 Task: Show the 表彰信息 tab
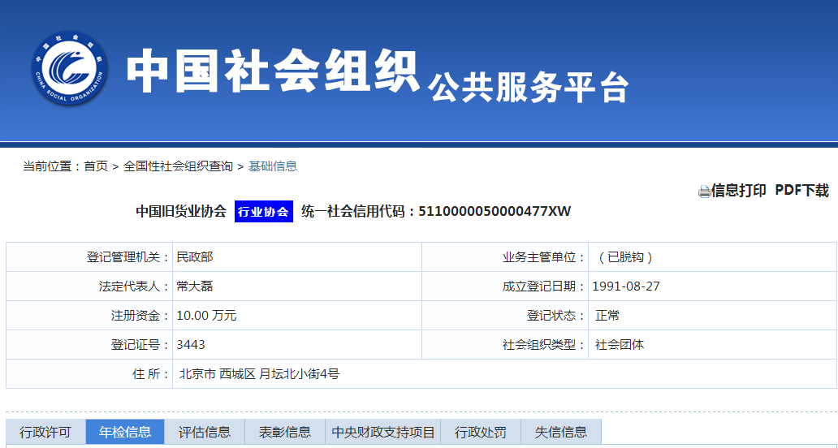coord(285,432)
